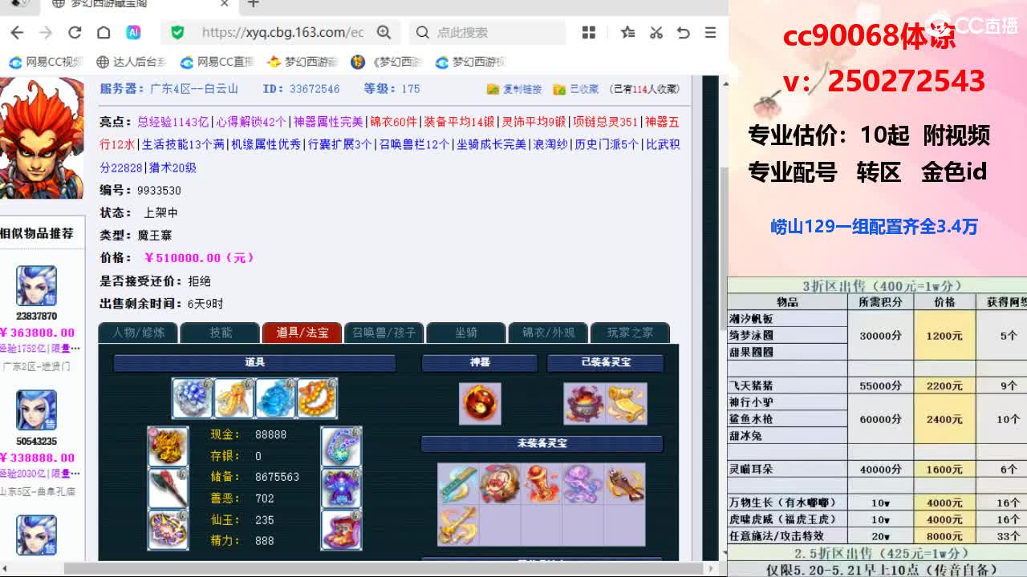Switch to the 技能 tab

(221, 333)
